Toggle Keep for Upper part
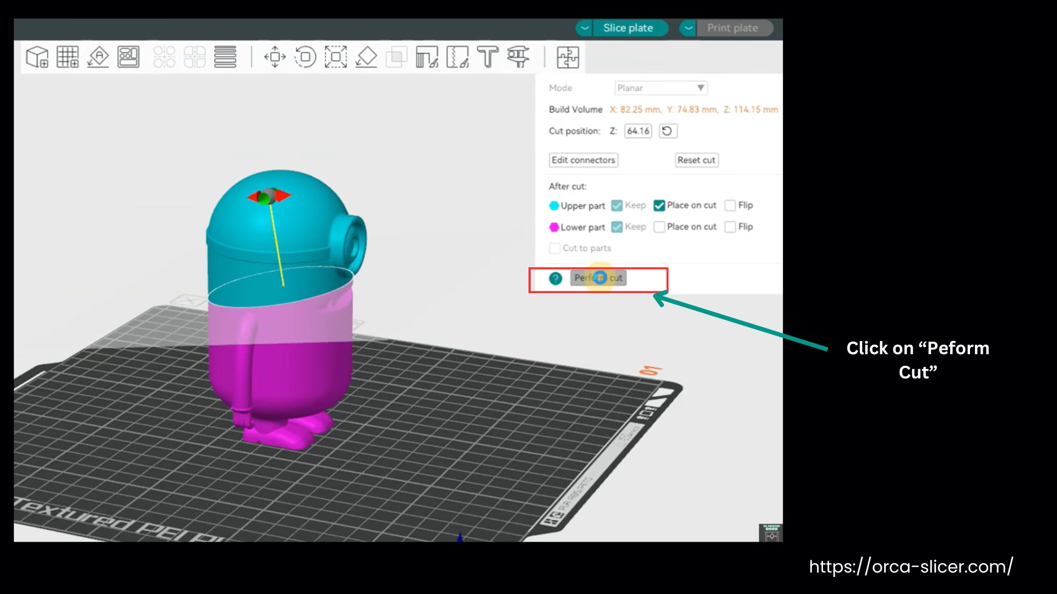 click(617, 205)
